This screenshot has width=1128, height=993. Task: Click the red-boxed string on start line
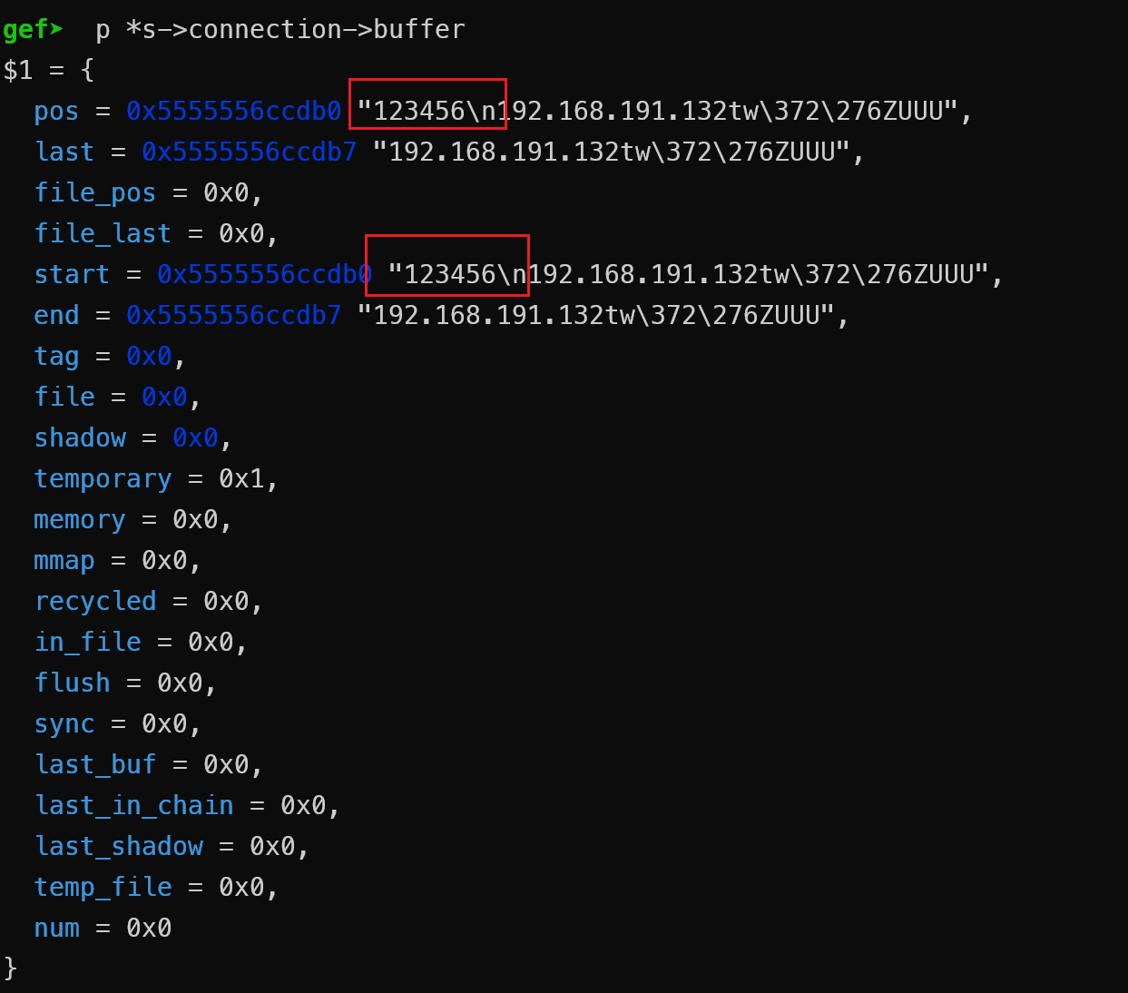(x=447, y=265)
